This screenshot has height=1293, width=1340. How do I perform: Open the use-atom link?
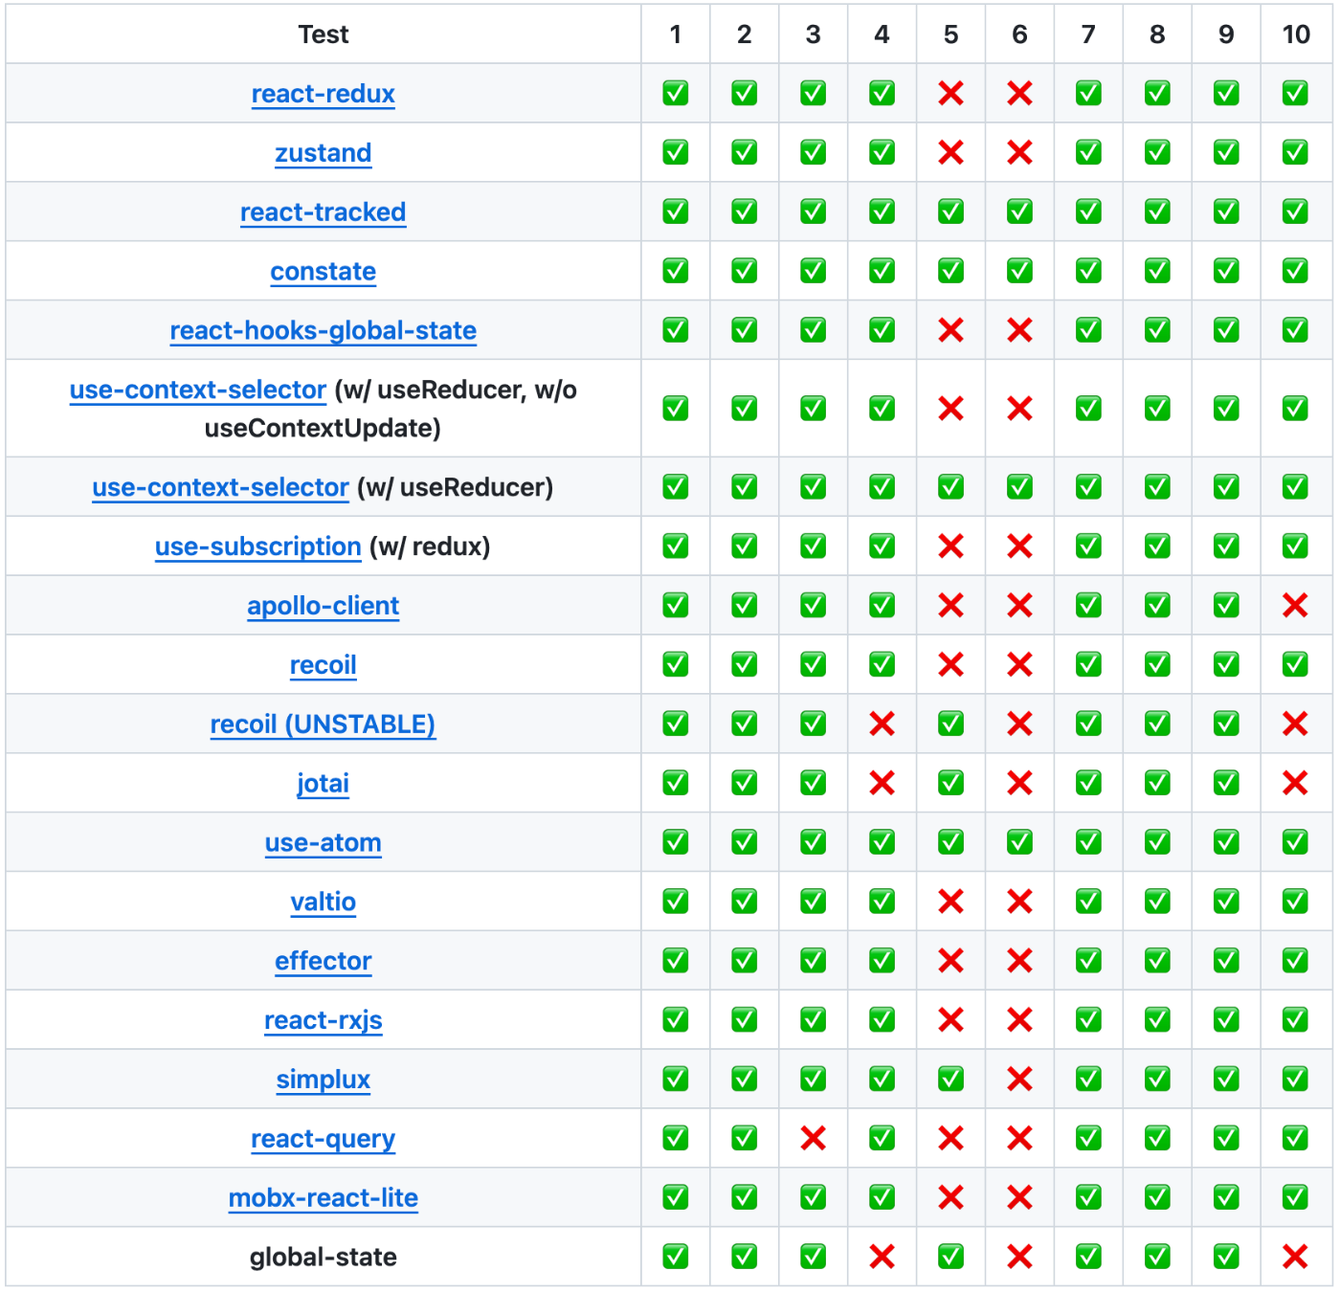tap(323, 843)
